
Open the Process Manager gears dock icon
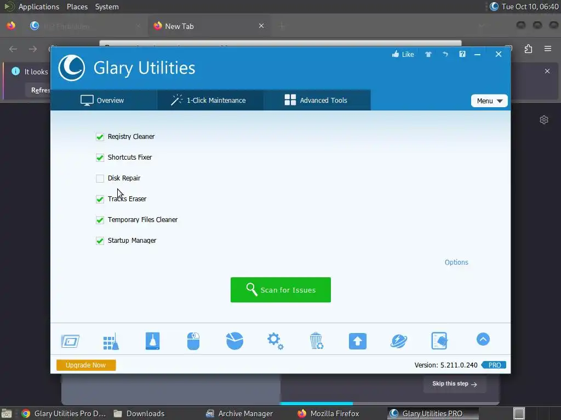tap(276, 341)
